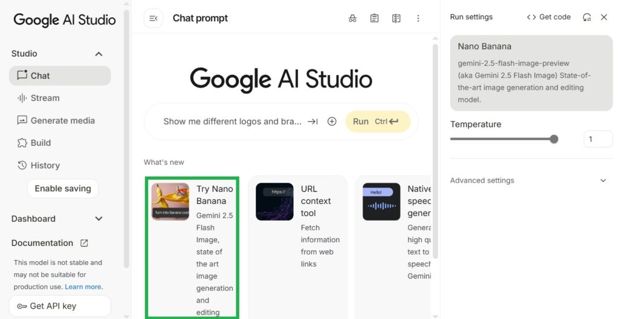619x319 pixels.
Task: Click the "What's new" label
Action: point(164,162)
